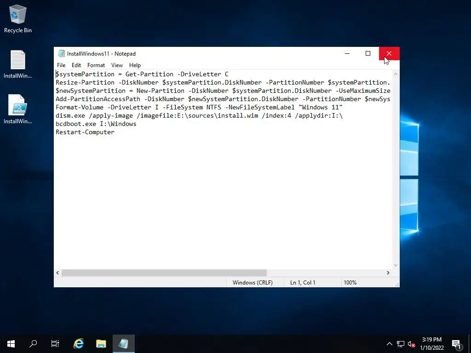
Task: Open the File menu in Notepad
Action: point(61,65)
